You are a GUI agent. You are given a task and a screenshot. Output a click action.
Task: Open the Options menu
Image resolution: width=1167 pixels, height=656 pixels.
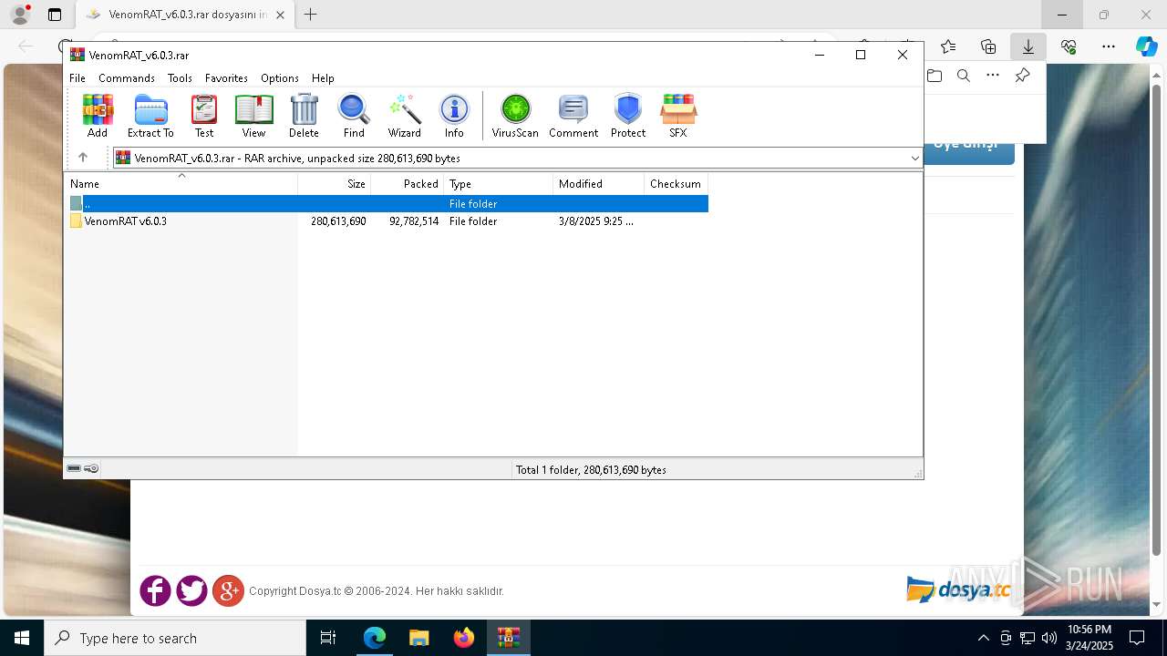[x=280, y=78]
